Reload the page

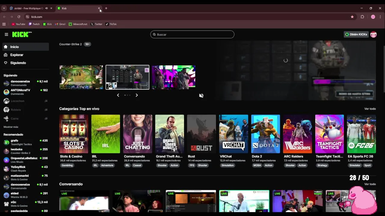pos(19,17)
